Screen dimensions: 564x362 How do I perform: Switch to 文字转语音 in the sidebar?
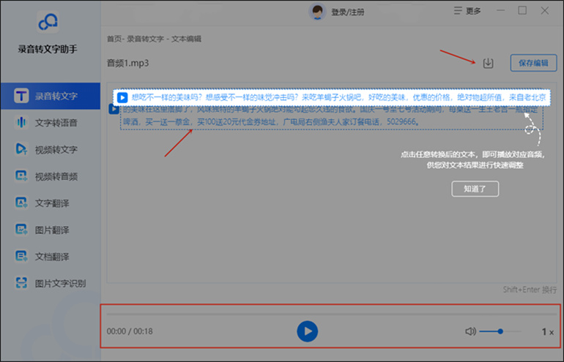(x=51, y=122)
